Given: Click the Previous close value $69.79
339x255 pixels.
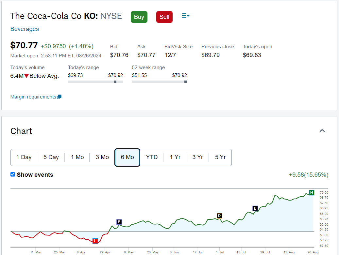Looking at the screenshot, I should point(210,55).
